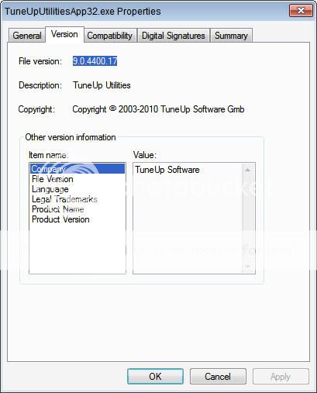The height and width of the screenshot is (393, 317).
Task: Select the Version tab
Action: click(x=64, y=34)
